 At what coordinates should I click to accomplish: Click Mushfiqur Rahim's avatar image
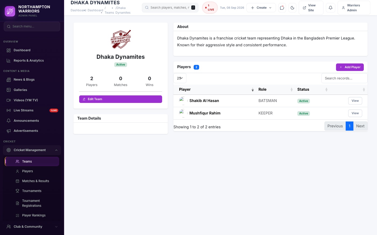[183, 113]
